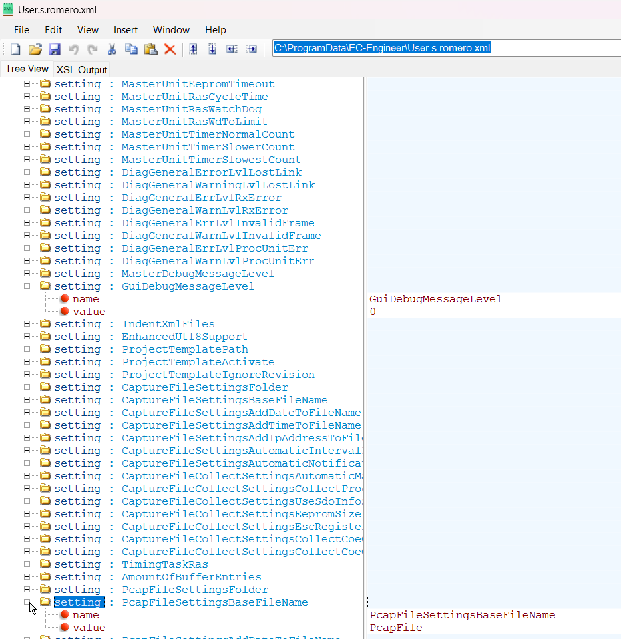This screenshot has width=621, height=639.
Task: Expand the IndentXmlFiles setting node
Action: click(27, 324)
